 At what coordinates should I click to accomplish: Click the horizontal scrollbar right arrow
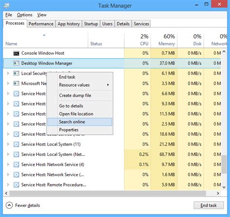218,193
